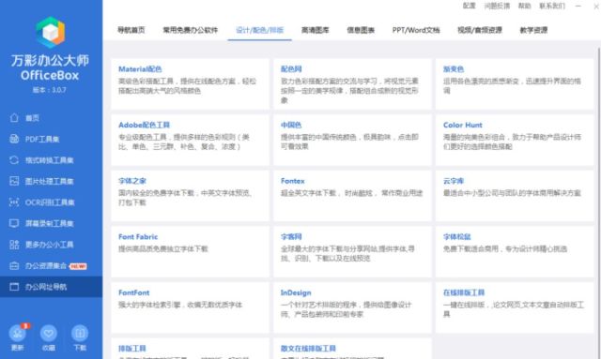Open the OCR识别工具集 sidebar icon
This screenshot has width=601, height=359.
coord(14,202)
